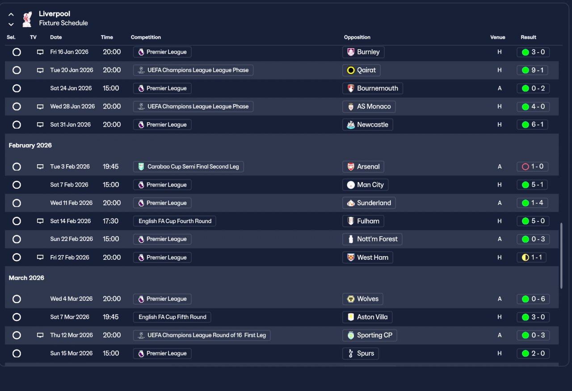
Task: Open the Fulham opposition button
Action: (x=363, y=221)
